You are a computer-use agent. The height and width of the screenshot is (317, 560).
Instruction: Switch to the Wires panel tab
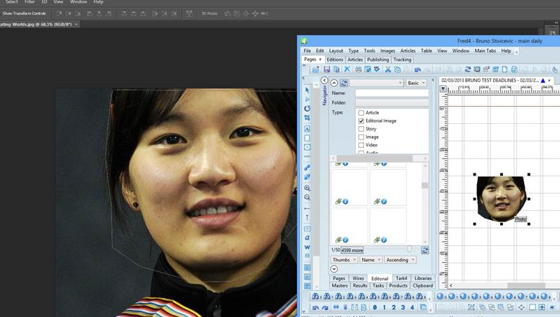pyautogui.click(x=358, y=278)
